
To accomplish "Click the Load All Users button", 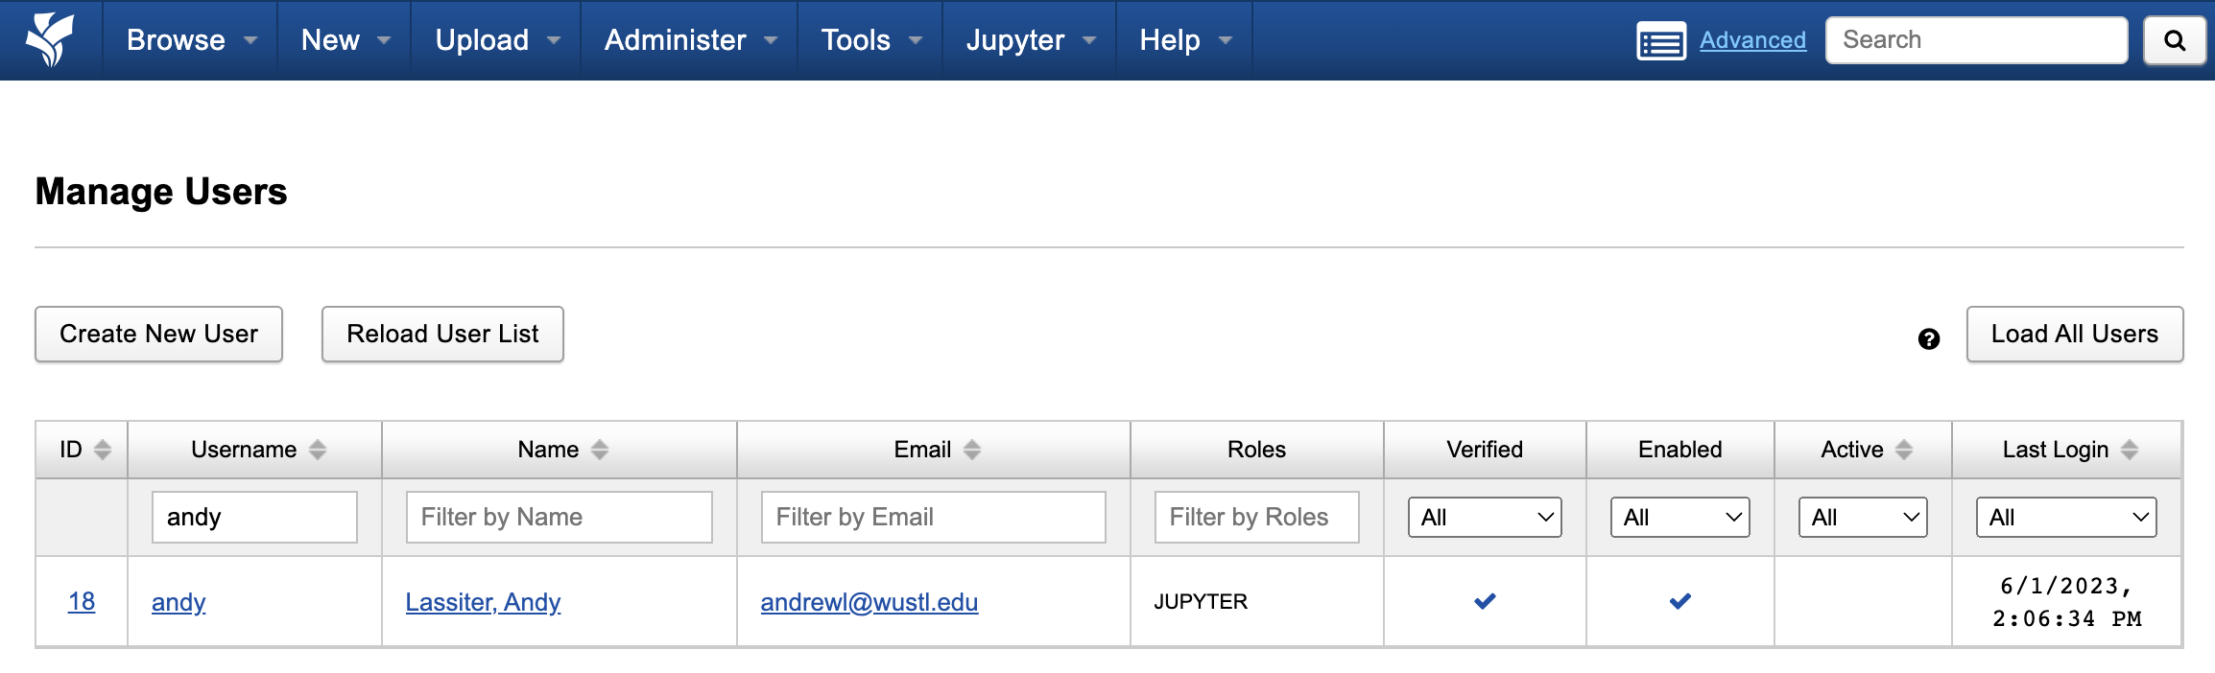I will [x=2074, y=334].
